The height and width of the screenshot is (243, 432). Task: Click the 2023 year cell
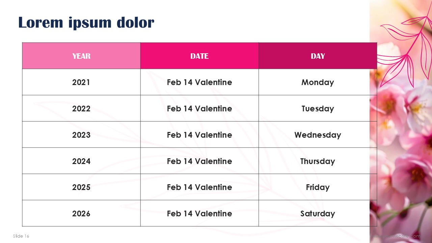coord(81,135)
